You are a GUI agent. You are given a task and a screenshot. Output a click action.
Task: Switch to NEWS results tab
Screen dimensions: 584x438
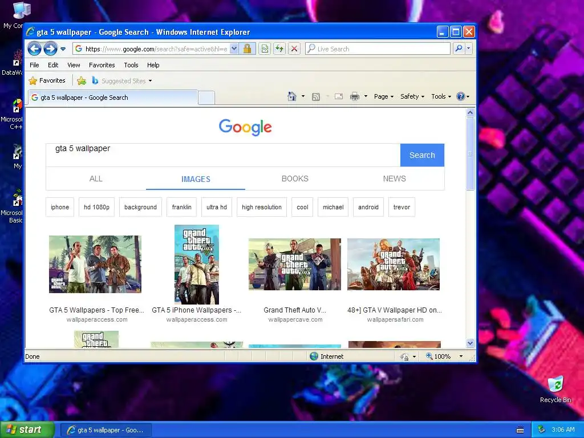(x=395, y=179)
